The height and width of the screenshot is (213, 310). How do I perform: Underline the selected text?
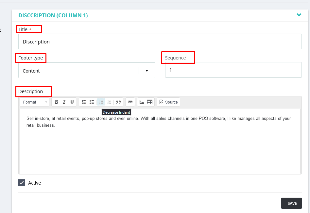click(72, 102)
